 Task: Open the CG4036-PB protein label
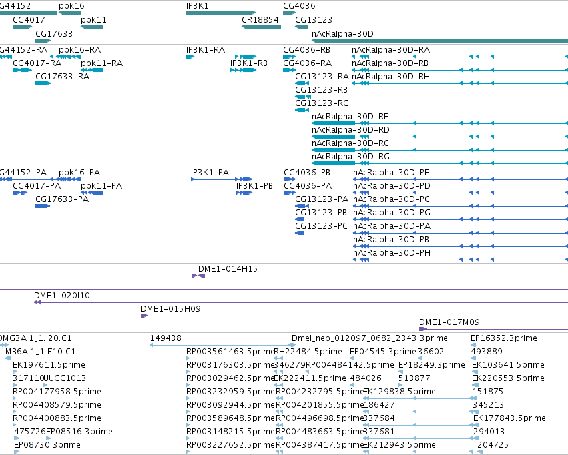[x=307, y=173]
